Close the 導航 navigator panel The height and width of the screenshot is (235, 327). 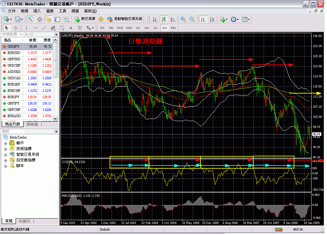tap(56, 132)
